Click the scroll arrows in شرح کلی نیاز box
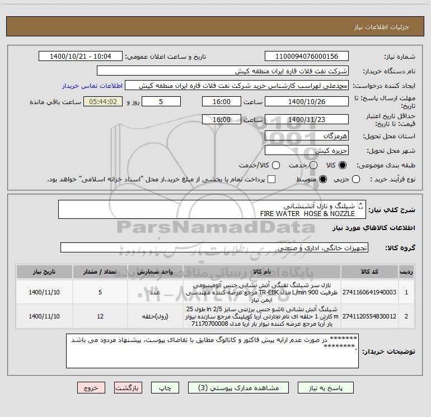431x417 pixels. pos(361,205)
